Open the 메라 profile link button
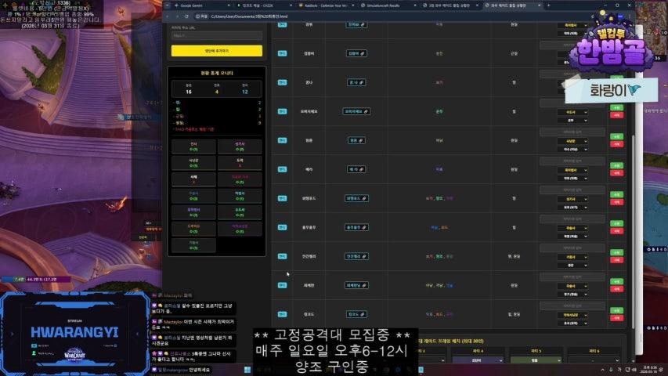Screen dimensions: 668x376 [356, 169]
